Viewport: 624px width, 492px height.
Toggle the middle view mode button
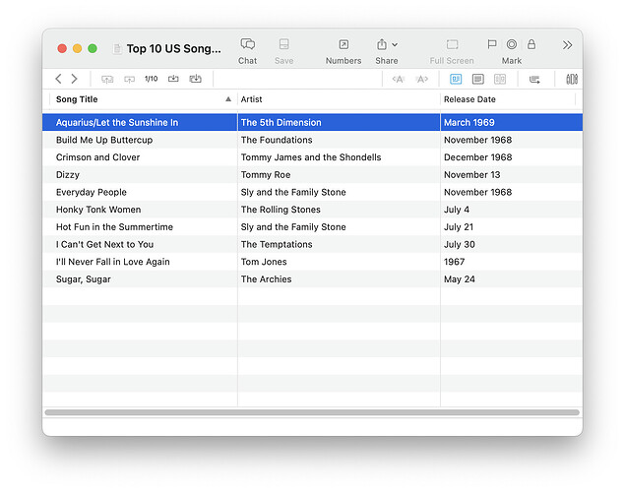tap(477, 79)
